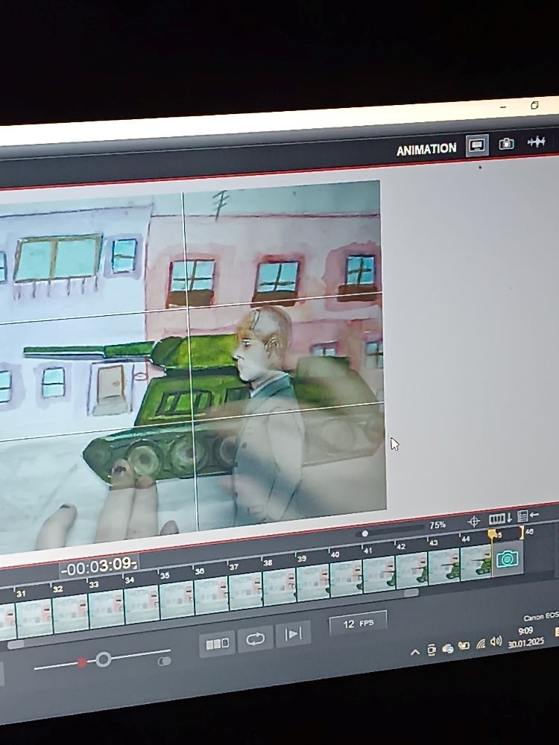559x745 pixels.
Task: Toggle the loop playback button
Action: pos(255,639)
